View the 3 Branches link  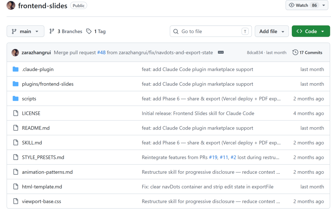[x=70, y=31]
